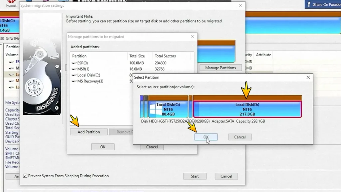Click MSR(1) drive icon in partition list
The image size is (341, 192).
click(x=74, y=69)
